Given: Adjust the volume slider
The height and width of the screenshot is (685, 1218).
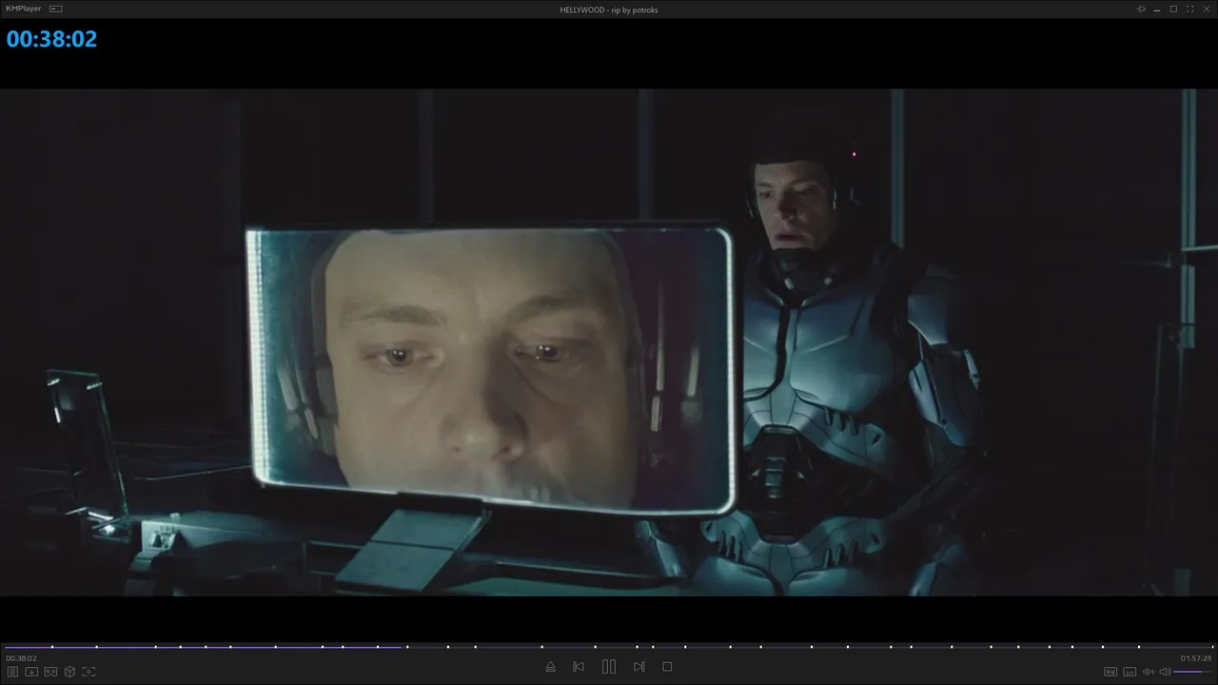Looking at the screenshot, I should (1192, 672).
